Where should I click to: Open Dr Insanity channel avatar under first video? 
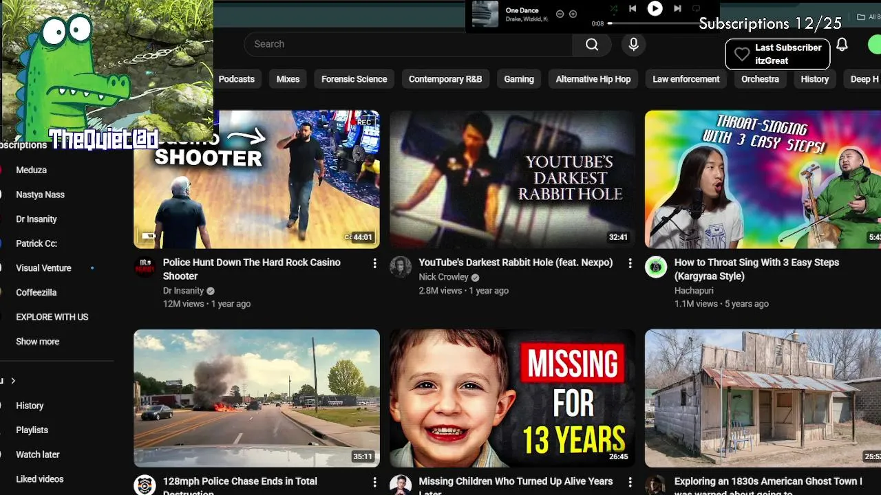click(x=145, y=267)
